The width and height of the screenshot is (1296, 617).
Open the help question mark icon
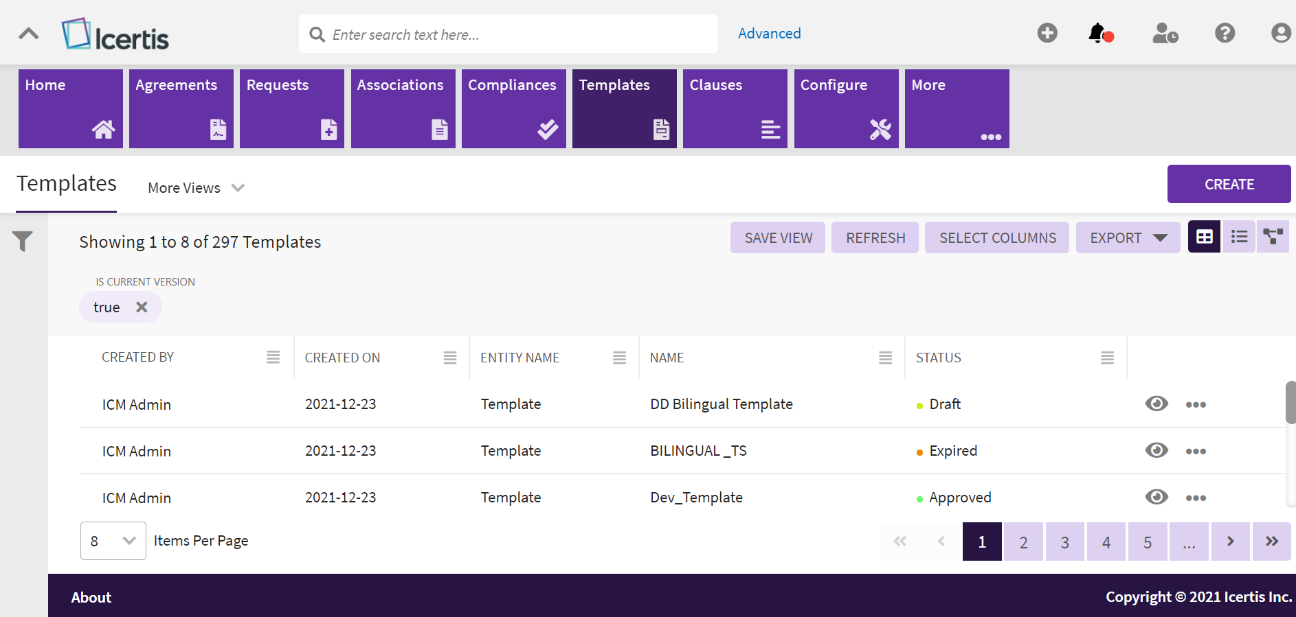pos(1225,33)
